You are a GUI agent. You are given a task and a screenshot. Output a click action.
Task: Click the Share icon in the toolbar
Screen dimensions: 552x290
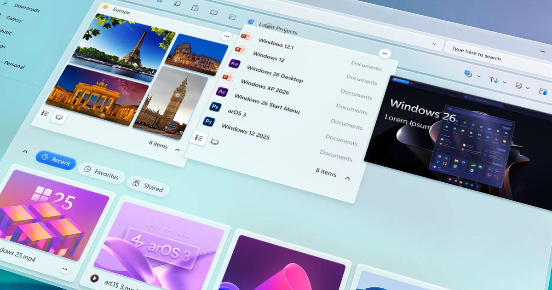[x=231, y=17]
